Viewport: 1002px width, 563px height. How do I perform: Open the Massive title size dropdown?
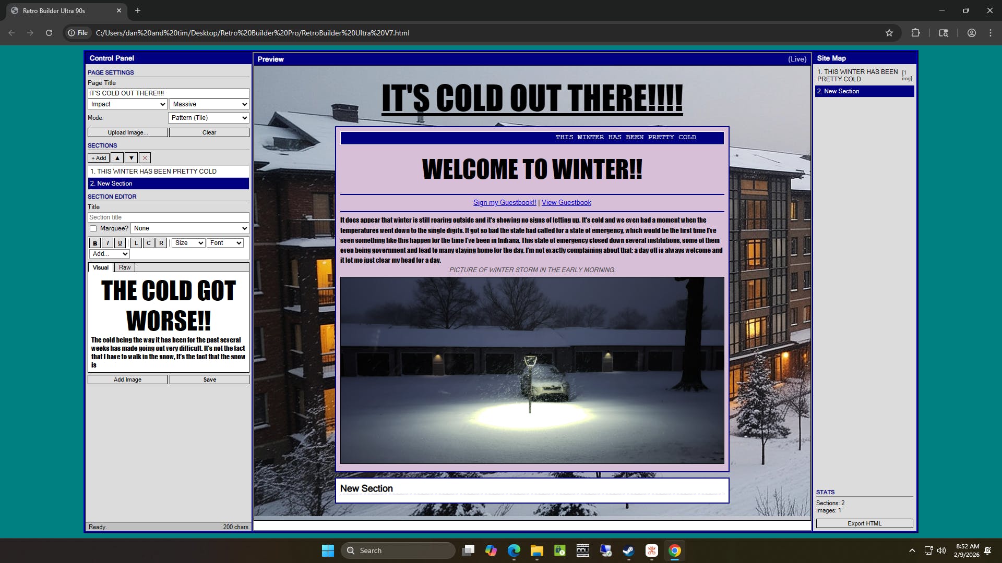point(209,104)
